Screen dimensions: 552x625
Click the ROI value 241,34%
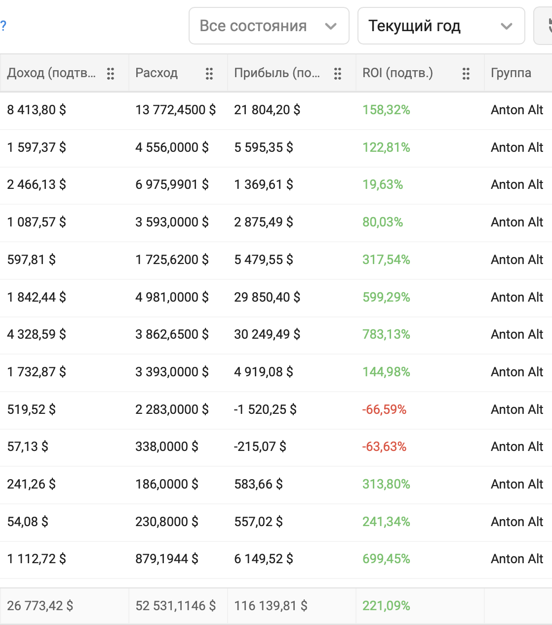386,522
